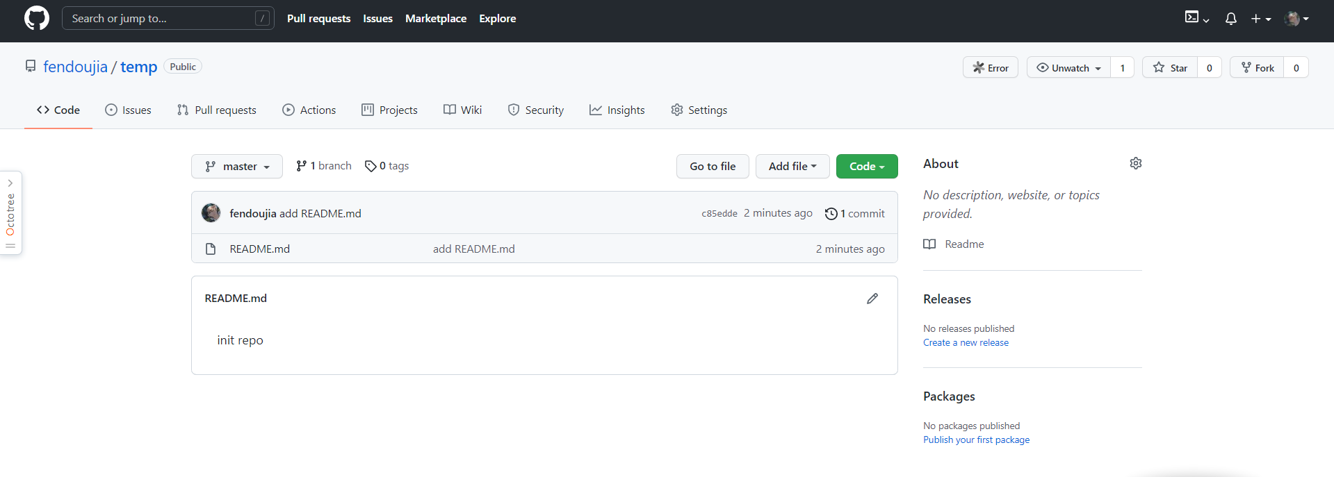Open the Packages heading link
Viewport: 1334px width, 477px height.
click(x=949, y=396)
